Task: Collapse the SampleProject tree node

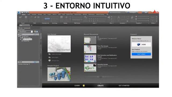Action: [19, 36]
